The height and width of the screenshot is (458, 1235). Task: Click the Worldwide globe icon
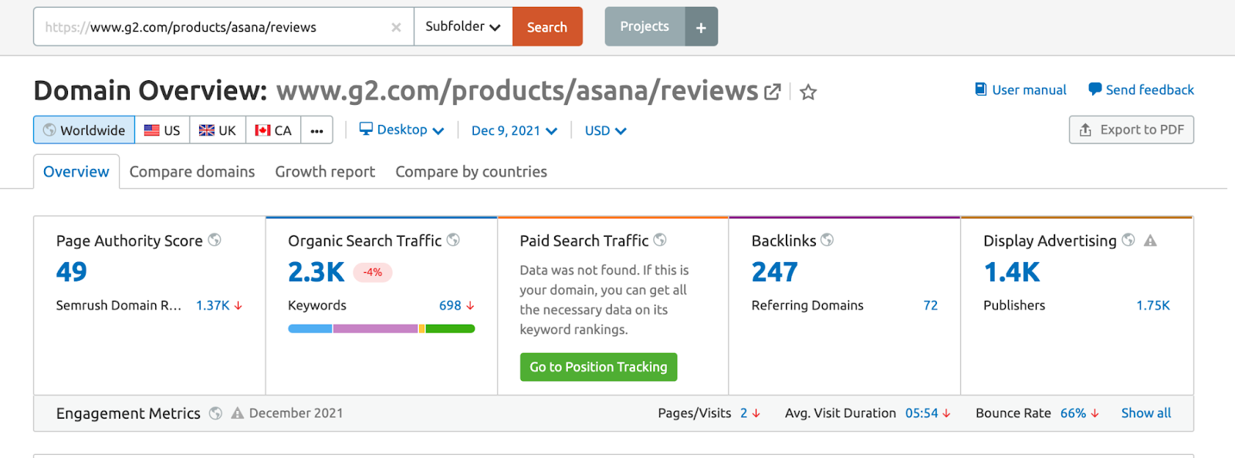pyautogui.click(x=49, y=130)
